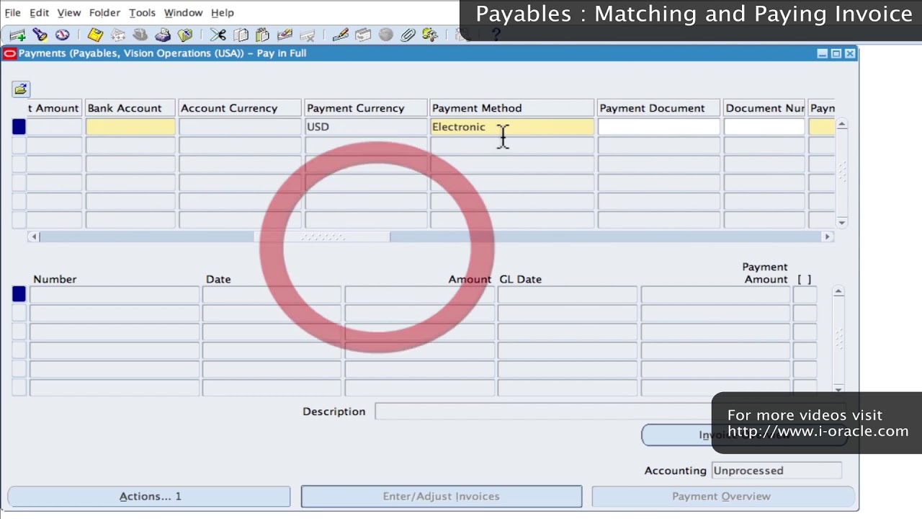
Task: Open the Tools menu
Action: [x=142, y=12]
